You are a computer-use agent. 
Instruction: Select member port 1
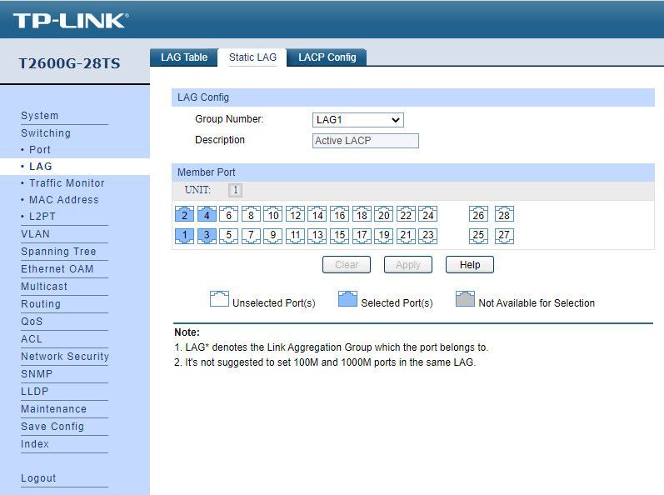[184, 236]
